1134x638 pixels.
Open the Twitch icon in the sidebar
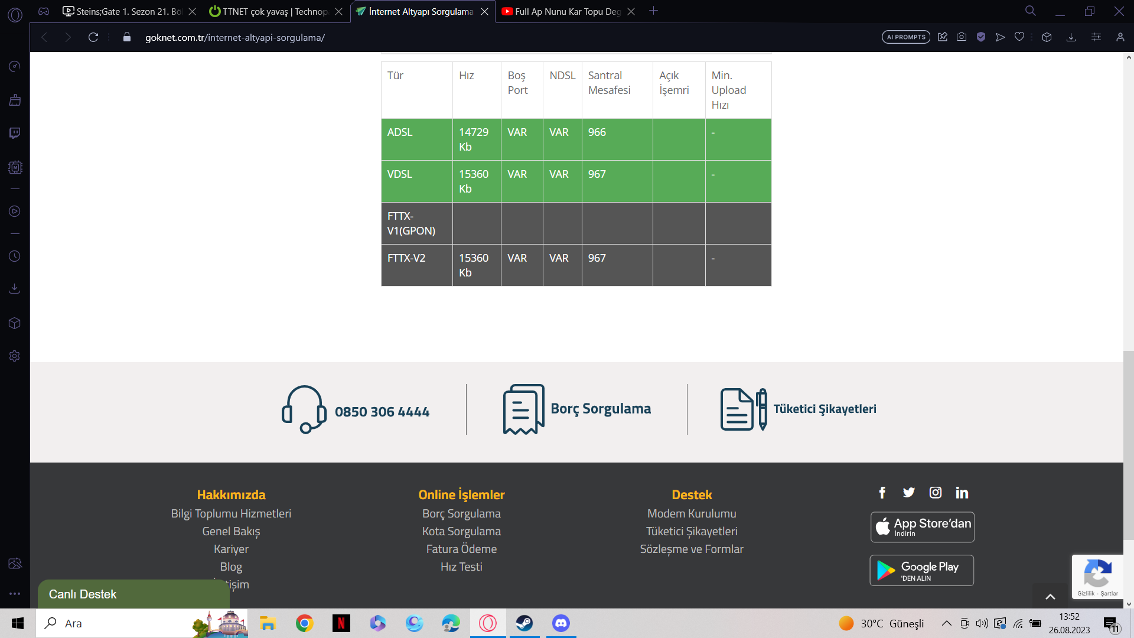coord(15,133)
